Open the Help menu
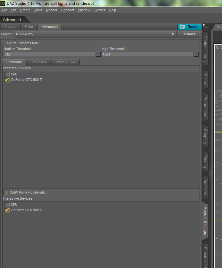The height and width of the screenshot is (268, 222). tap(112, 10)
